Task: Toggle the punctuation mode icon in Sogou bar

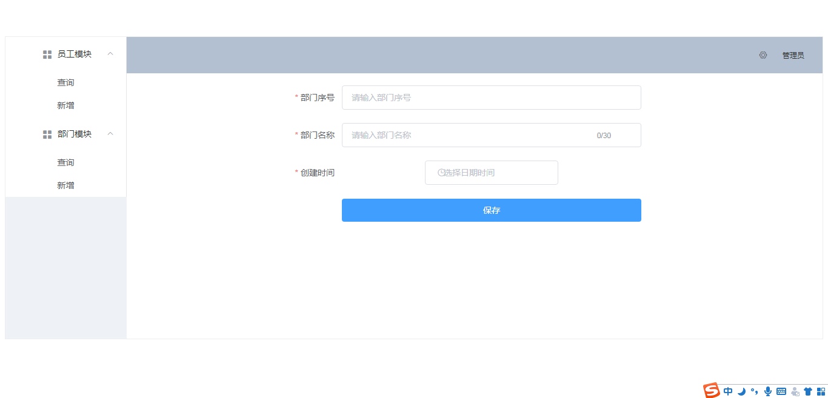Action: pos(754,391)
